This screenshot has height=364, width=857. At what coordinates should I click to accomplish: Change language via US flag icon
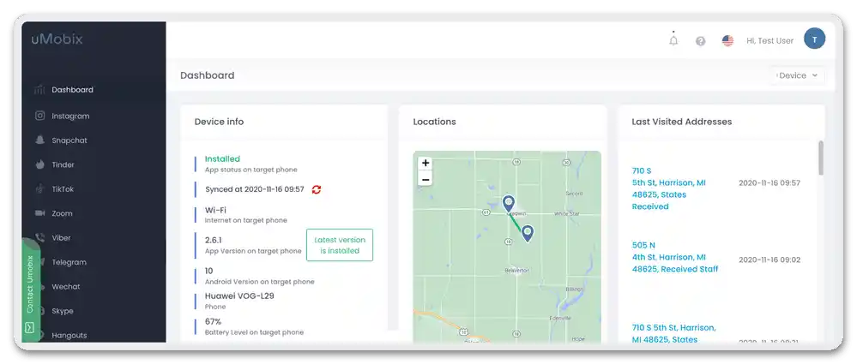click(727, 40)
